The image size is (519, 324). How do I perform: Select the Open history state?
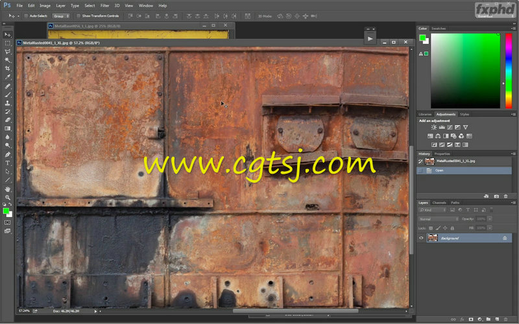[464, 170]
